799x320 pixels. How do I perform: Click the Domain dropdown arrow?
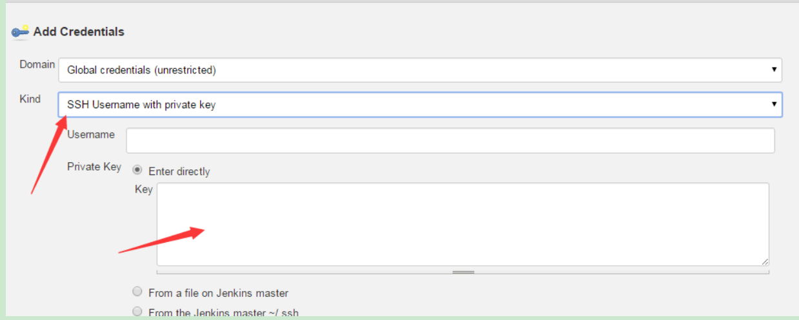click(x=774, y=70)
